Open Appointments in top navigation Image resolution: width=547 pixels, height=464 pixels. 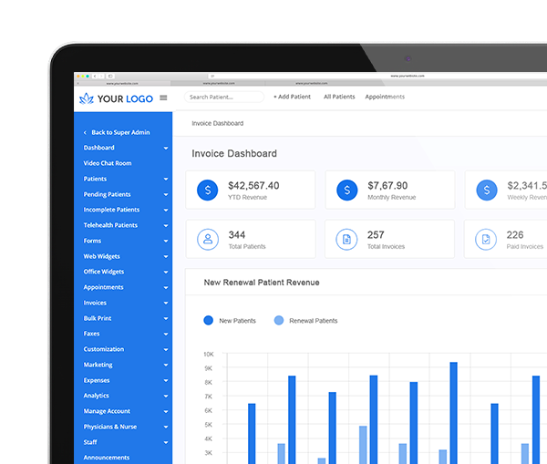[385, 97]
